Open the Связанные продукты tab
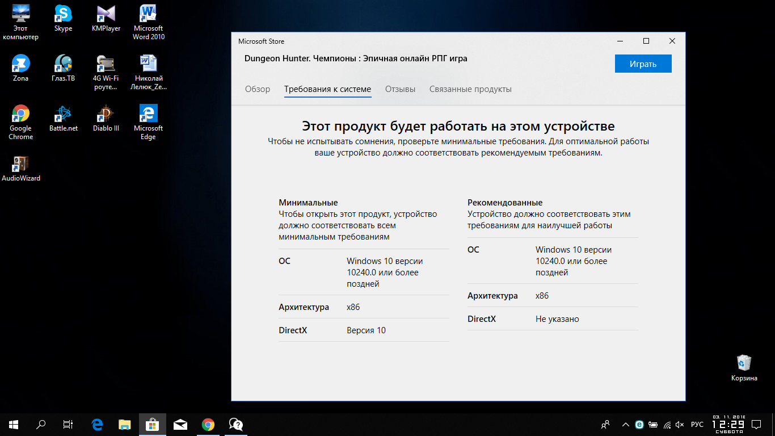 click(470, 89)
